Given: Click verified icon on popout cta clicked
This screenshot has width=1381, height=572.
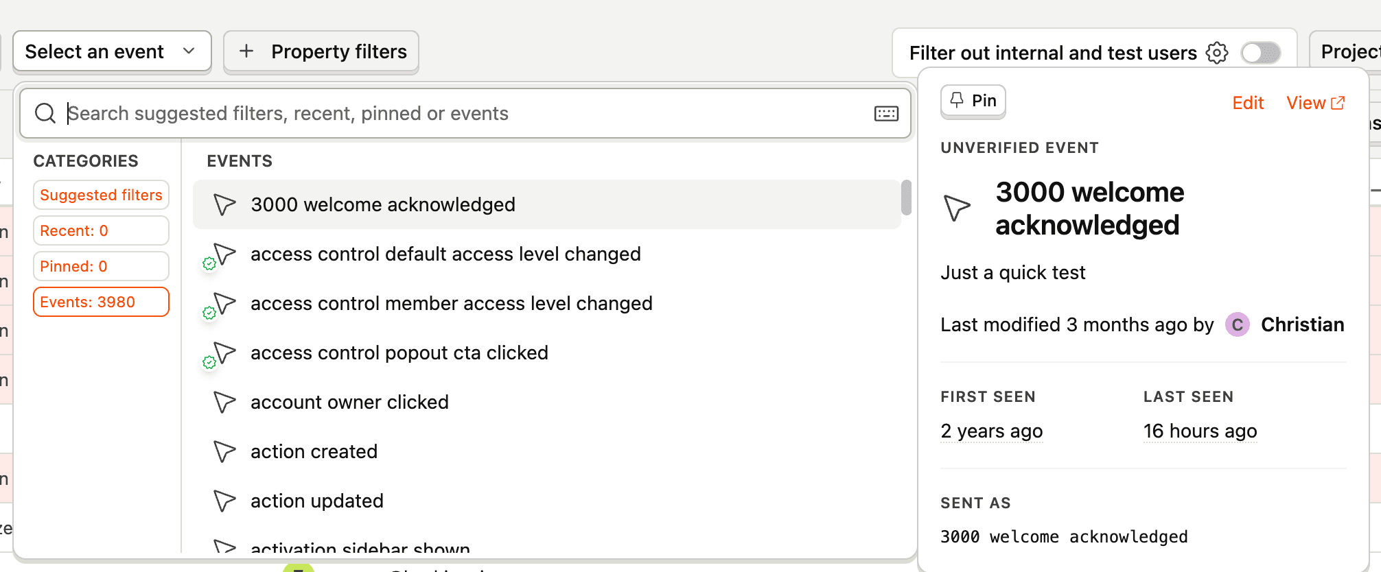Looking at the screenshot, I should (x=209, y=362).
